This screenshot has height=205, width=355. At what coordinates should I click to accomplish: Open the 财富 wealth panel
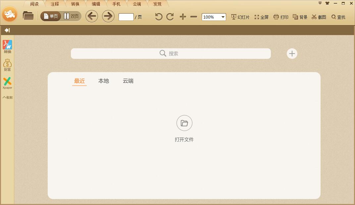click(7, 64)
